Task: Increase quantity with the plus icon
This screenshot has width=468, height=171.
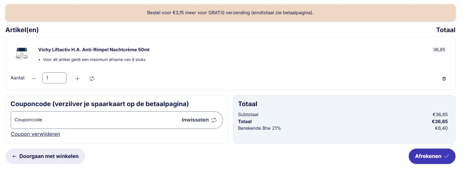Action: 77,79
